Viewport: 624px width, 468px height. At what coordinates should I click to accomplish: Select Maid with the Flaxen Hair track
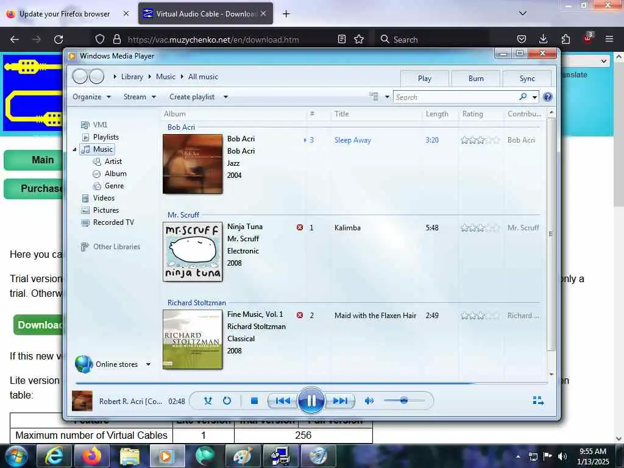375,316
